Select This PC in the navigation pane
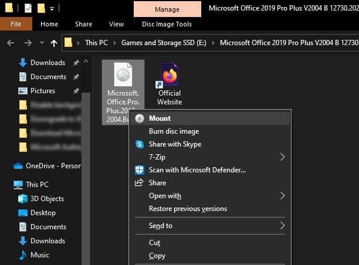 pos(37,185)
